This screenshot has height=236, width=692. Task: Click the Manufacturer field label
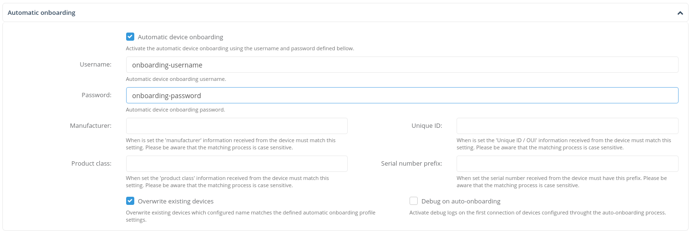(x=91, y=126)
